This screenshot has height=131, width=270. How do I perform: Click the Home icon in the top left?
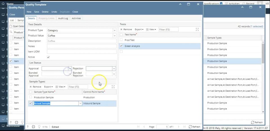click(x=3, y=3)
